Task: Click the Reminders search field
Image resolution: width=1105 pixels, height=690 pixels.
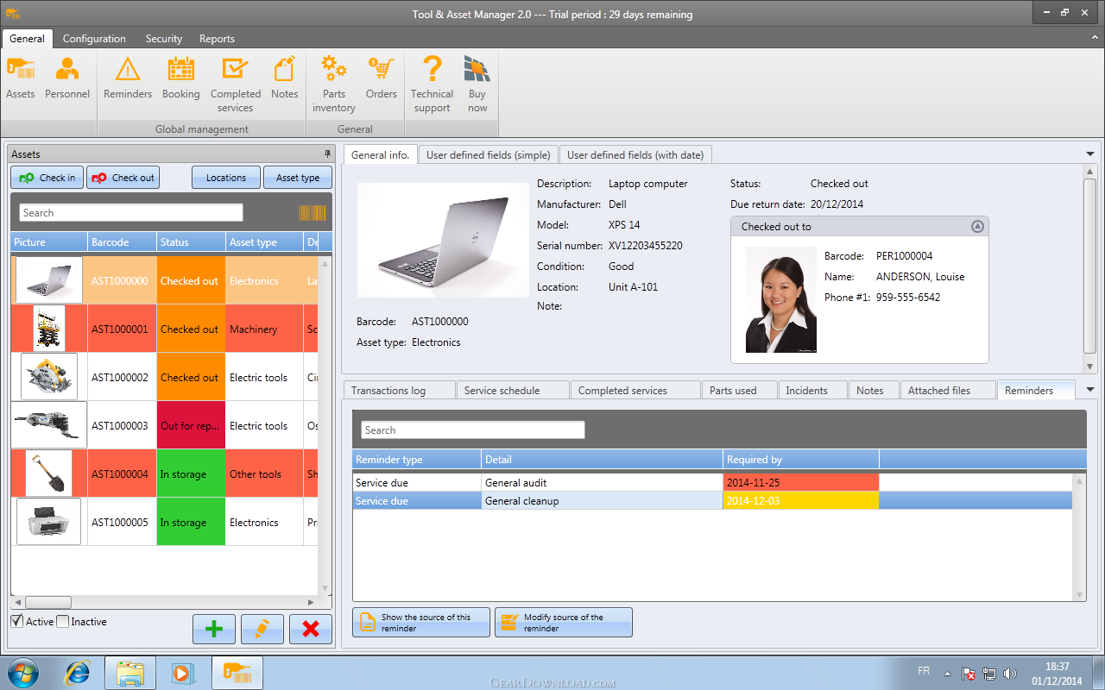Action: point(472,430)
